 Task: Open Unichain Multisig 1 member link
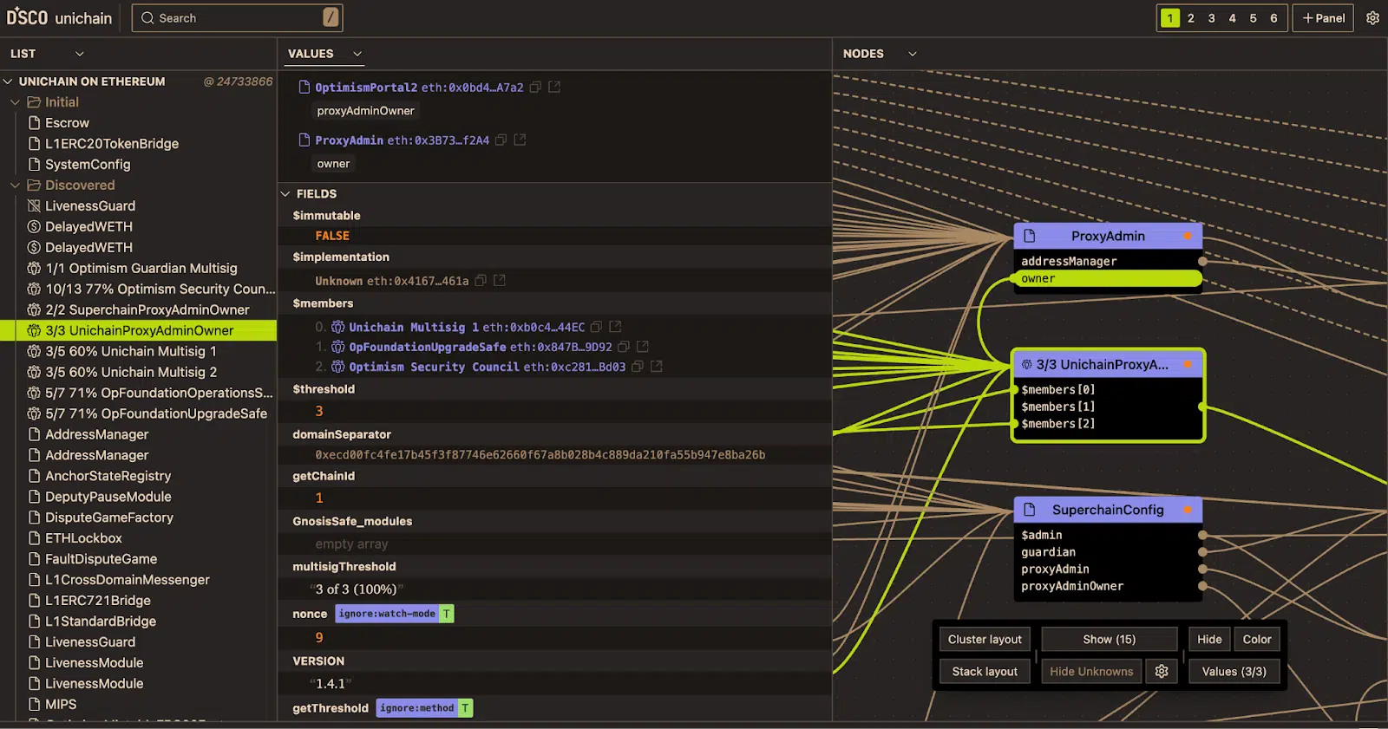[414, 327]
